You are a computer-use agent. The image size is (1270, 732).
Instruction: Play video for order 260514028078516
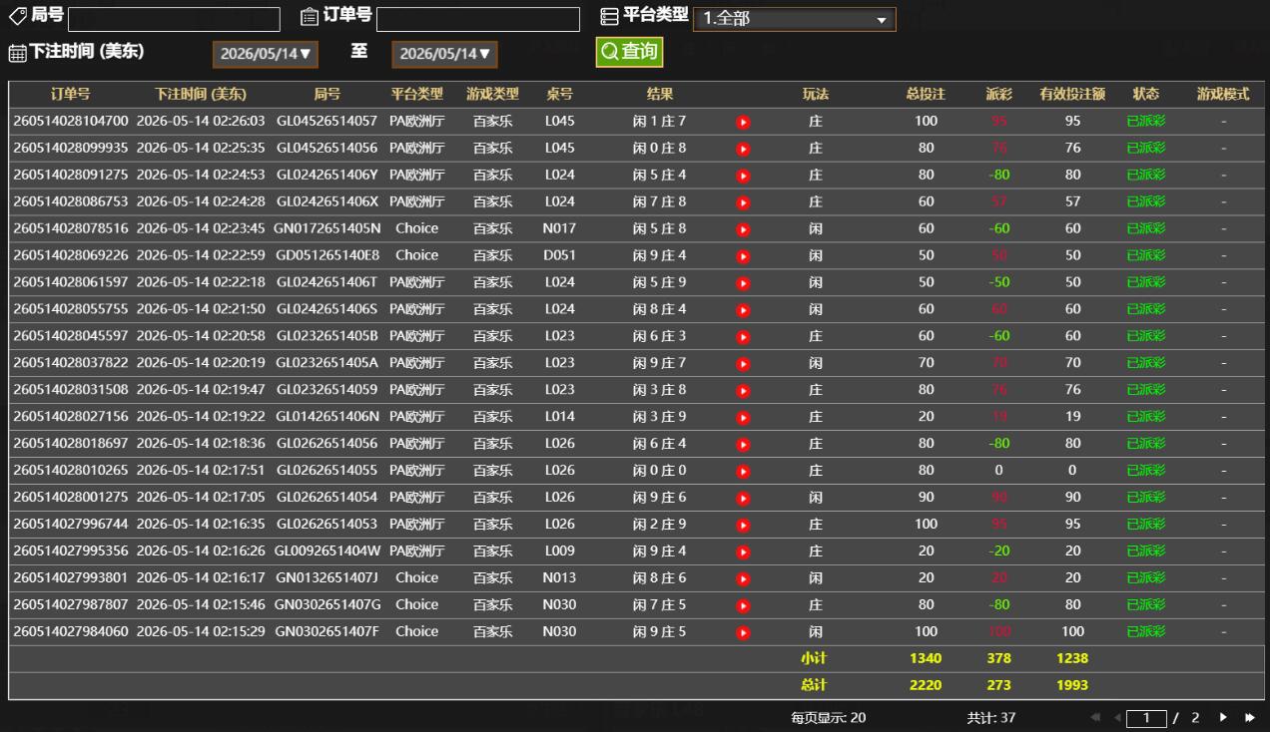point(743,229)
